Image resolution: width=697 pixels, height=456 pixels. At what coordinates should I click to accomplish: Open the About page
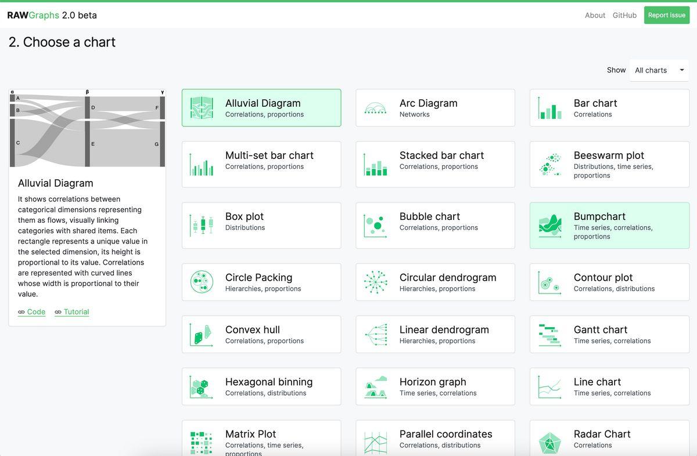click(595, 15)
